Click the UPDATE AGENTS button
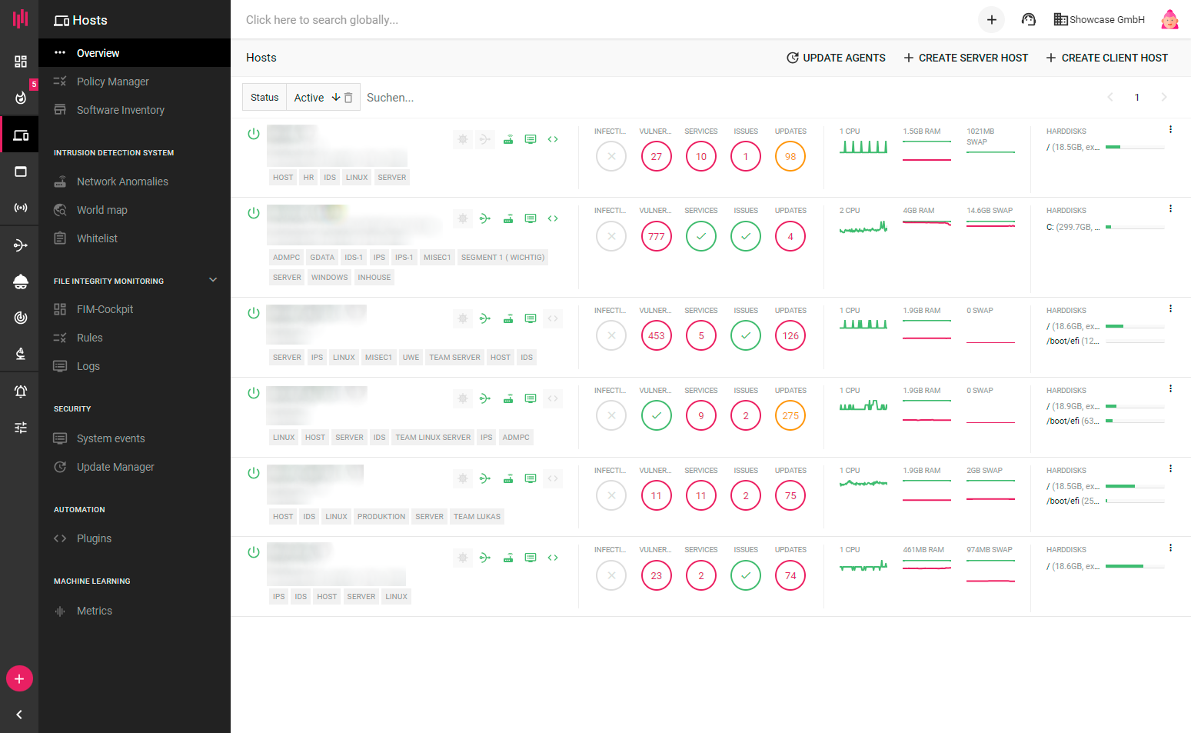 click(x=836, y=58)
